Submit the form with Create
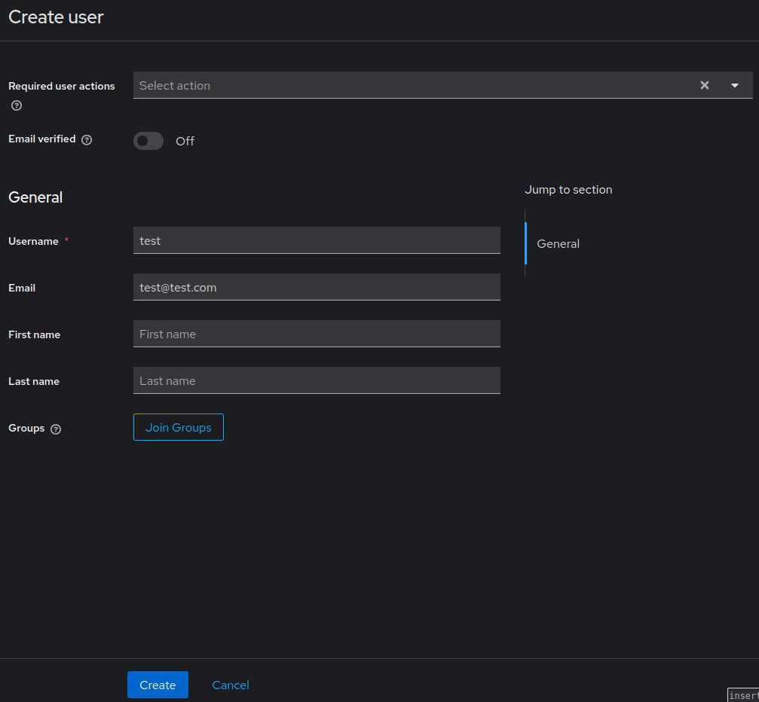This screenshot has width=759, height=702. 158,685
